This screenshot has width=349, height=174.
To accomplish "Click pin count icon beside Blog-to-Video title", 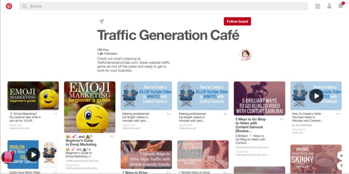I will (x=282, y=119).
